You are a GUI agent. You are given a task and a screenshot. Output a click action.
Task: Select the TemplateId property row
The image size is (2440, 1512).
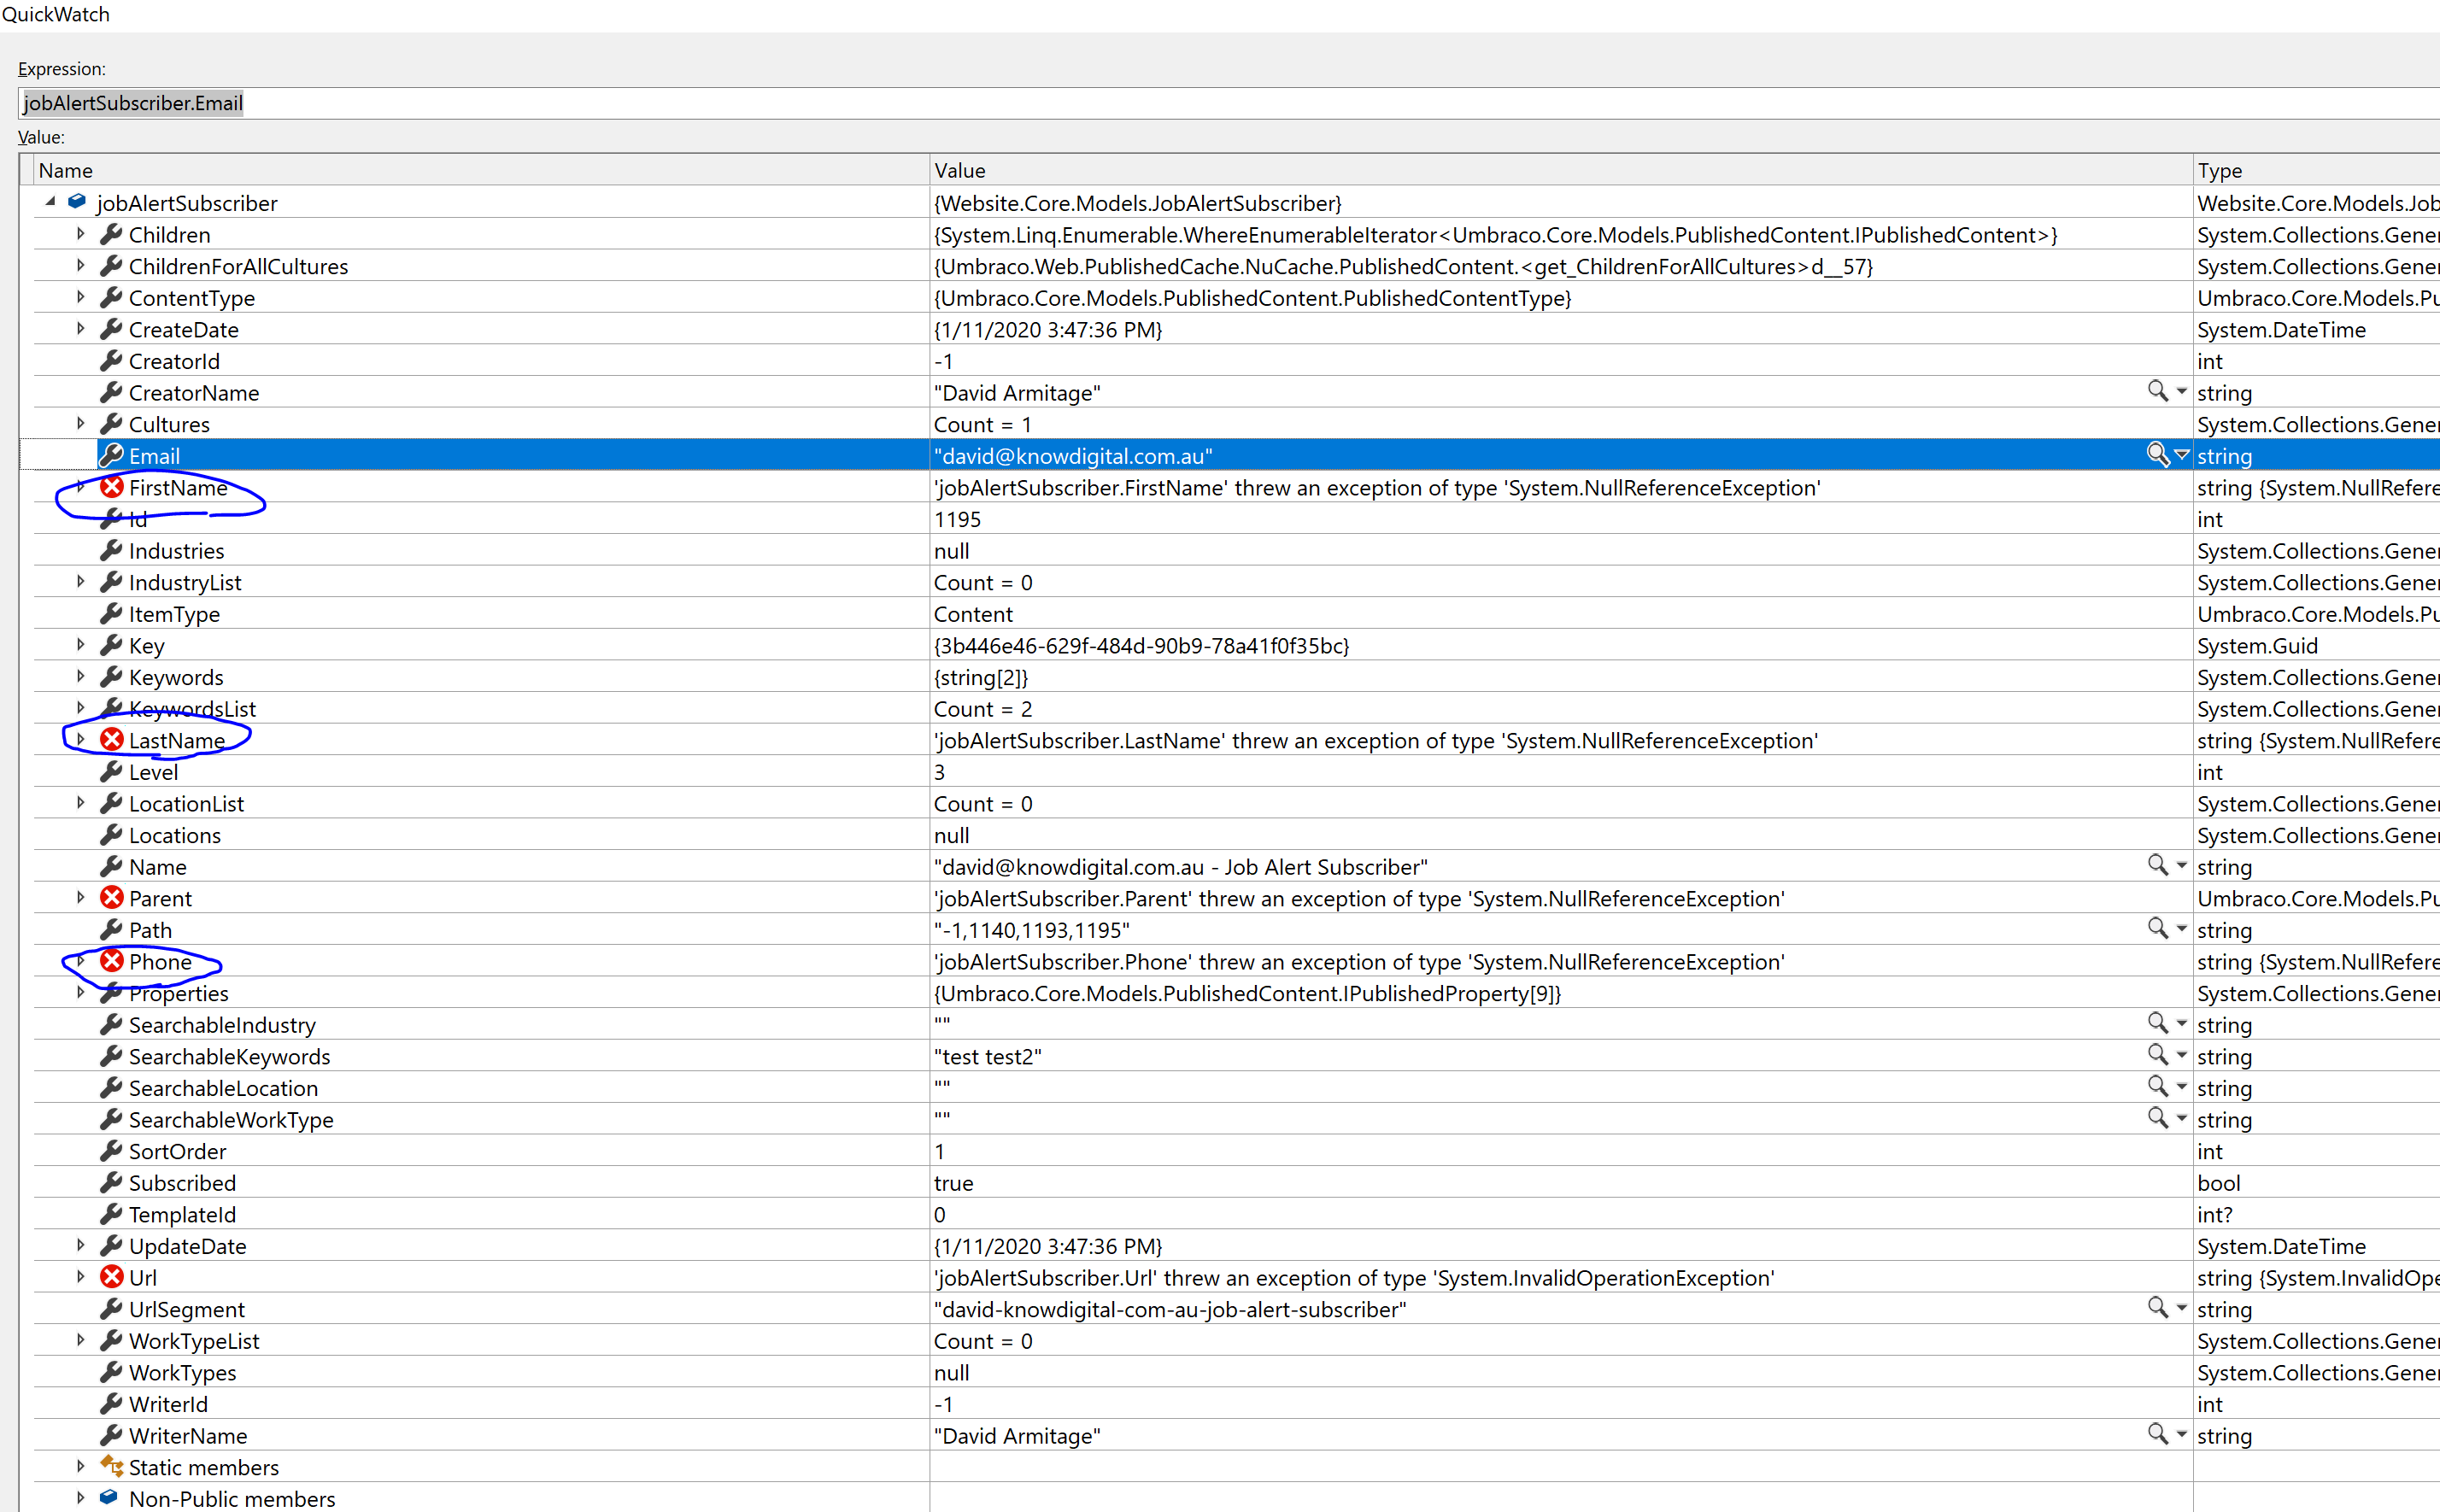[1237, 1214]
